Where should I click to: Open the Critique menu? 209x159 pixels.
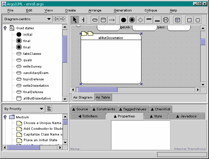tap(151, 10)
